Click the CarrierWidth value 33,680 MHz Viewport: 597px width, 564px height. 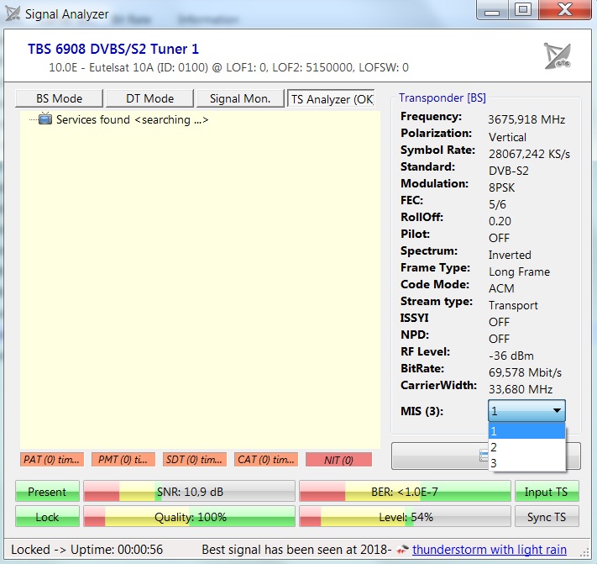click(x=521, y=389)
